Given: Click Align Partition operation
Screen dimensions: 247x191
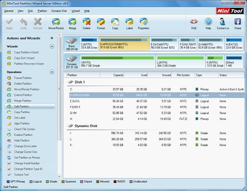Looking at the screenshot, I should pyautogui.click(x=22, y=123).
